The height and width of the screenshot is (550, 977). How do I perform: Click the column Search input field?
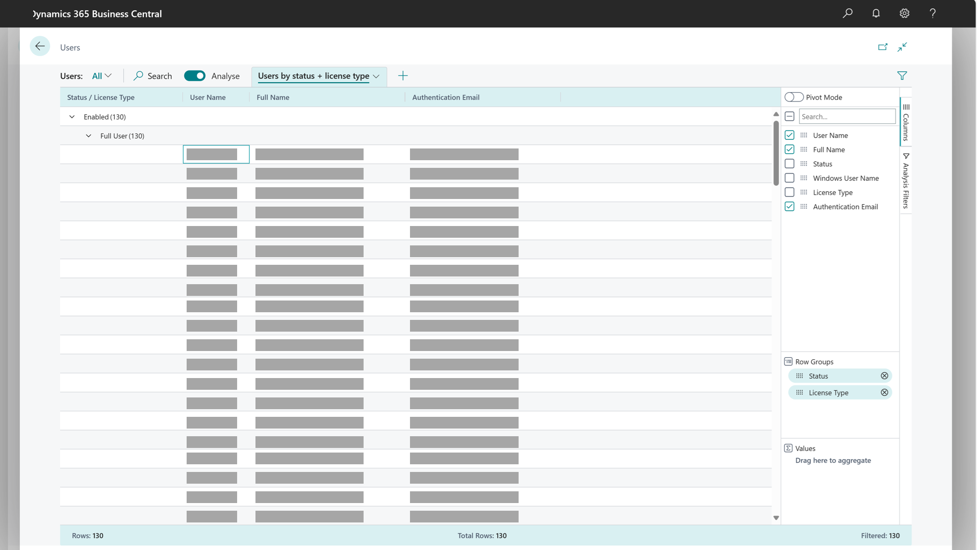click(x=847, y=116)
